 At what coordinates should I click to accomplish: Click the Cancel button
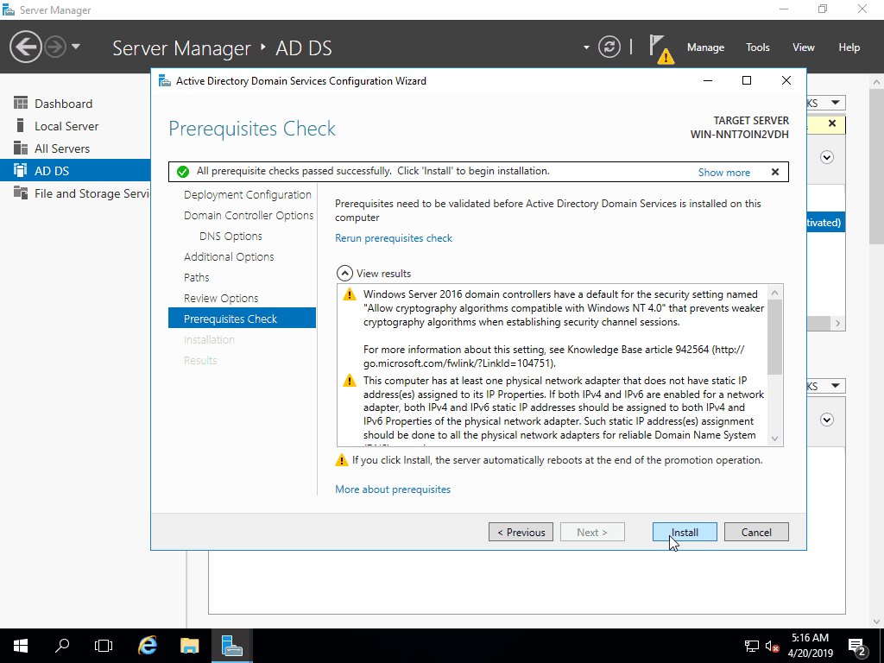click(x=756, y=532)
